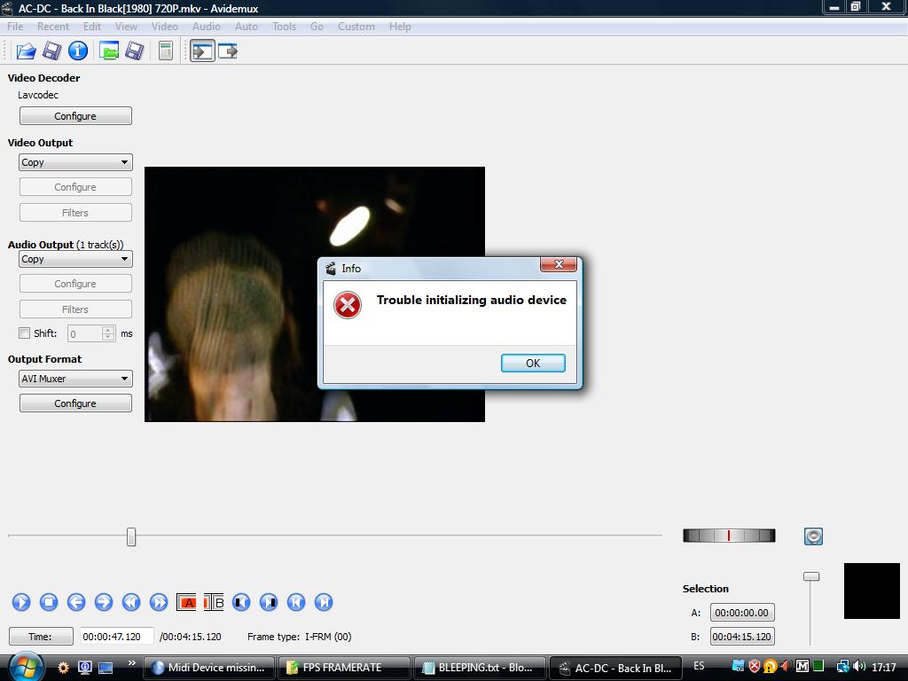
Task: Go to next frame with right arrow
Action: tap(104, 602)
